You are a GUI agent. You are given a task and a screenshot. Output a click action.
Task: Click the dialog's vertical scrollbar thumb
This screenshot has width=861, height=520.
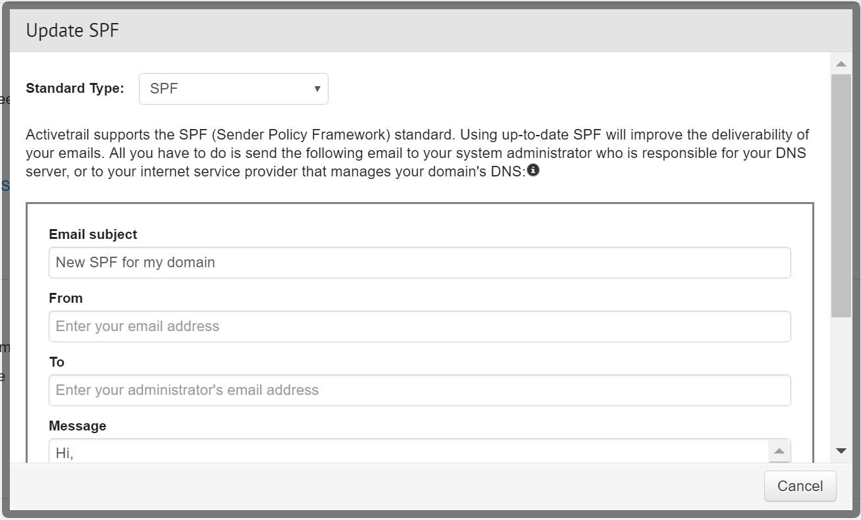point(841,195)
